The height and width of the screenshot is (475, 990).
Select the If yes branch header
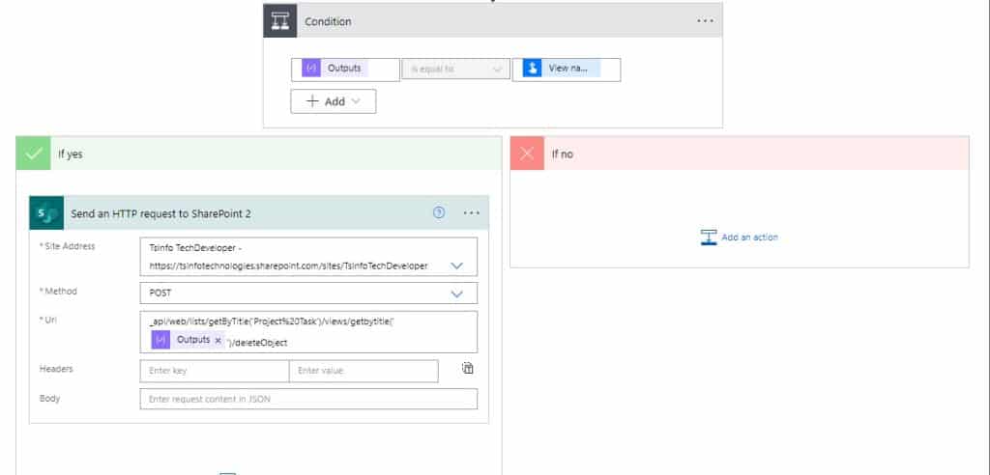pos(259,154)
